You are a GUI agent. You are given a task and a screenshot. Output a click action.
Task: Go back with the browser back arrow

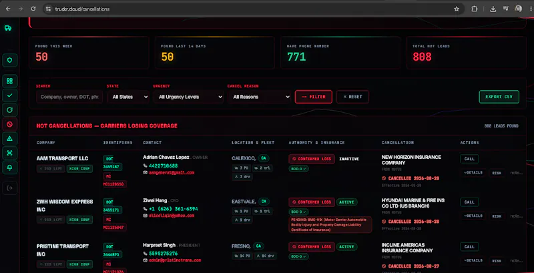pyautogui.click(x=8, y=9)
